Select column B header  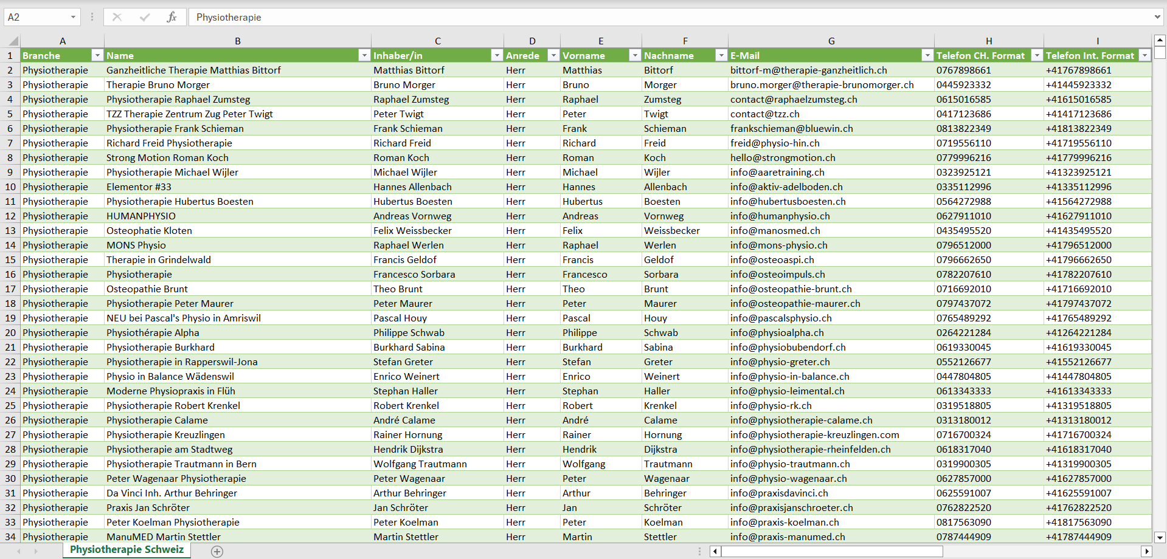(238, 41)
